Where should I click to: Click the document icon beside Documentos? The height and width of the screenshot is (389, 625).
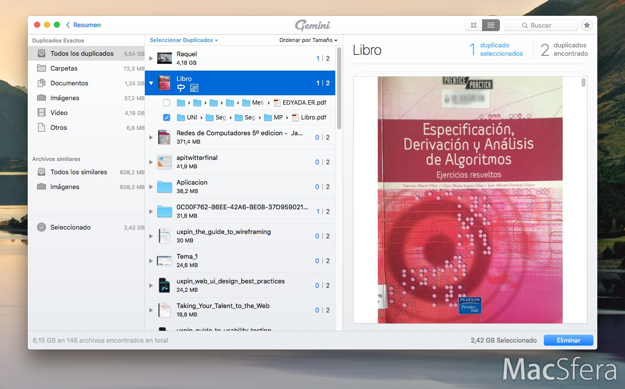[42, 83]
